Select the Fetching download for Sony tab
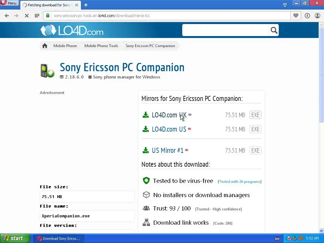Viewport: 324px width, 243px height. coord(49,5)
